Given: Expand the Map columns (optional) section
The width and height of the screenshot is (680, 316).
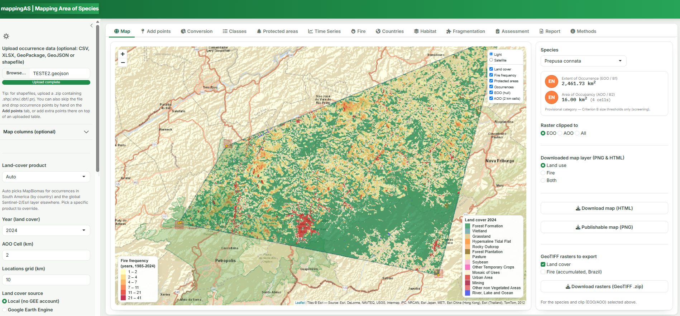Looking at the screenshot, I should (x=46, y=132).
